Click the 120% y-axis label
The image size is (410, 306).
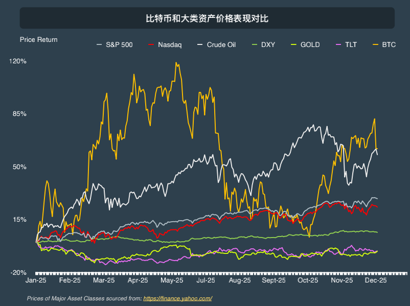(18, 61)
